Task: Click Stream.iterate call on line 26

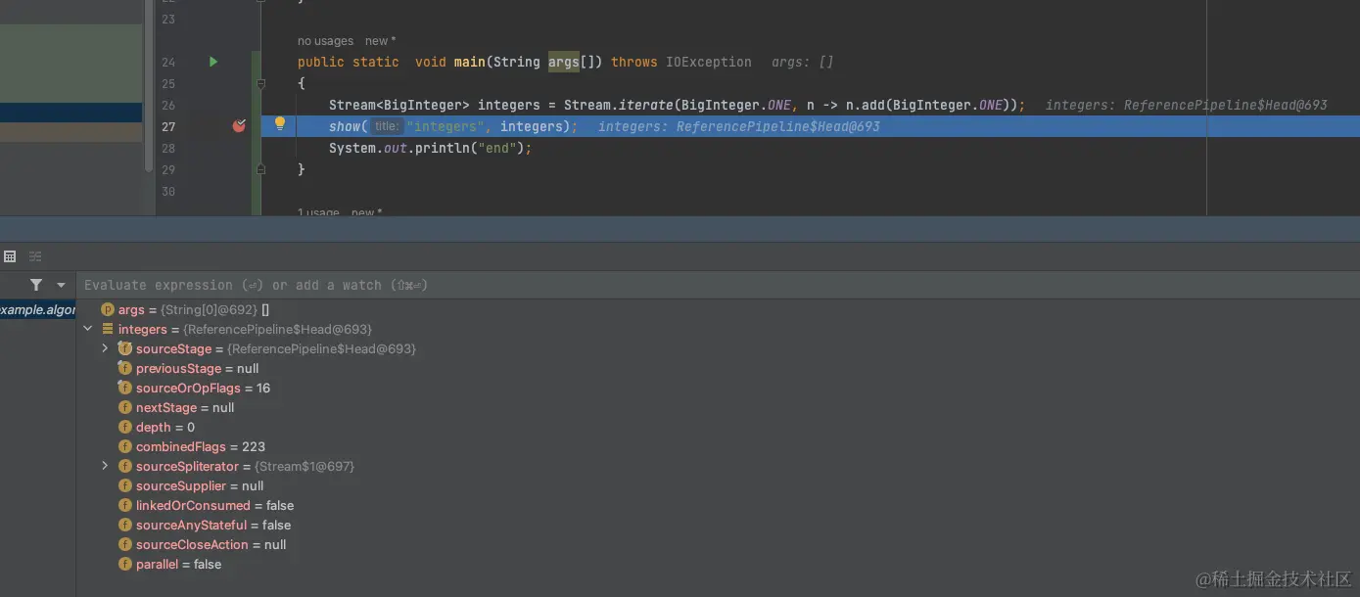Action: point(619,105)
